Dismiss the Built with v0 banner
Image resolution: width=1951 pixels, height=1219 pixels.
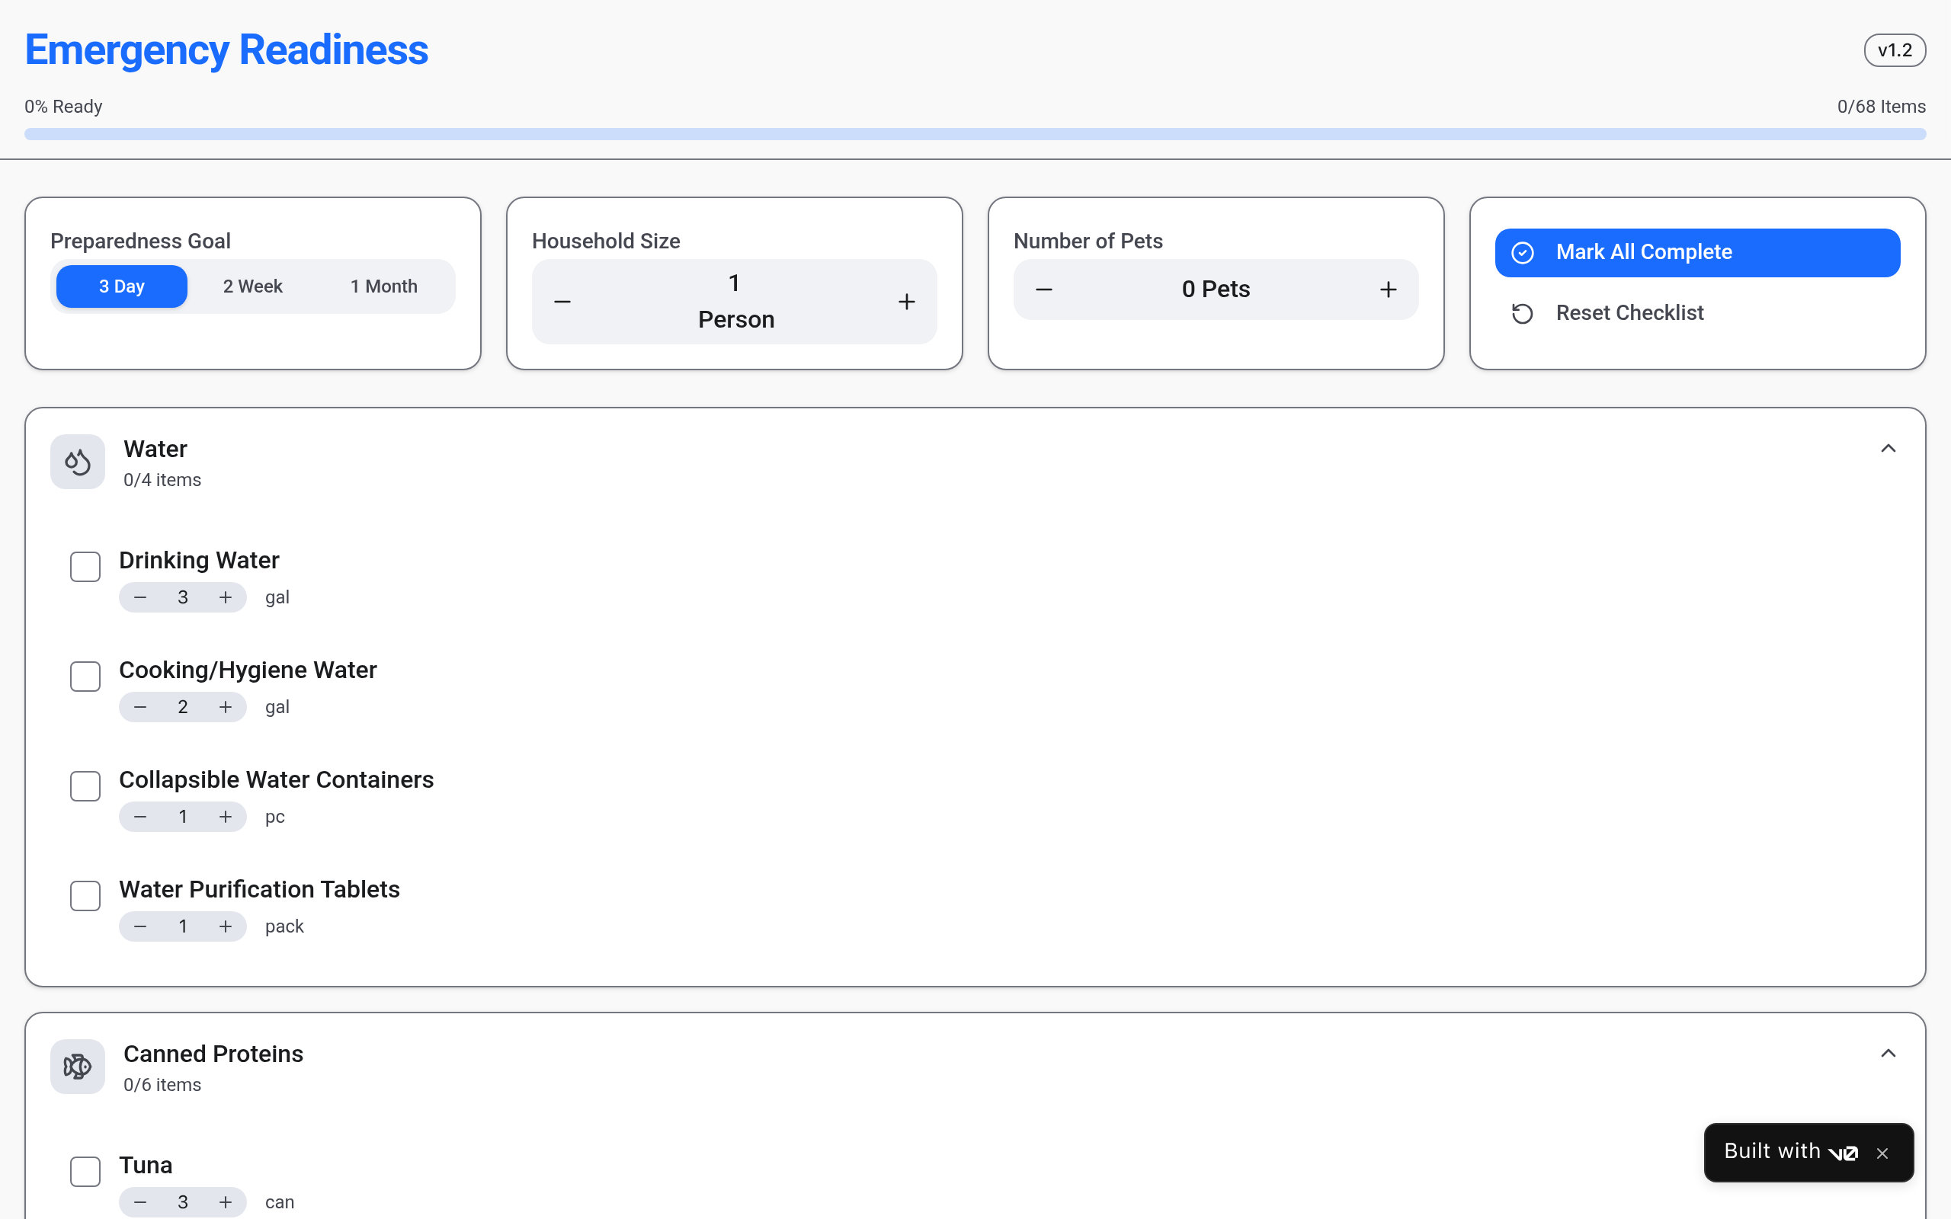point(1882,1153)
